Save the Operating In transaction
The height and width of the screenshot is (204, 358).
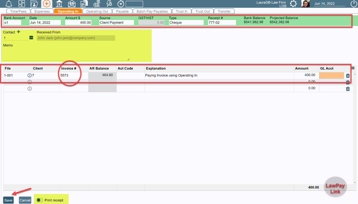click(x=8, y=200)
